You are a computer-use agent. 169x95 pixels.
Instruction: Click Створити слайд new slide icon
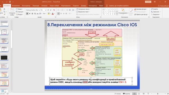(x=12, y=10)
